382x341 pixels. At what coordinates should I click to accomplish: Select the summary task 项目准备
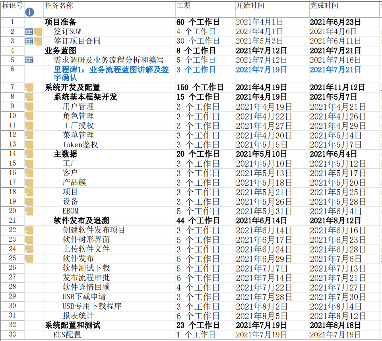pyautogui.click(x=60, y=22)
